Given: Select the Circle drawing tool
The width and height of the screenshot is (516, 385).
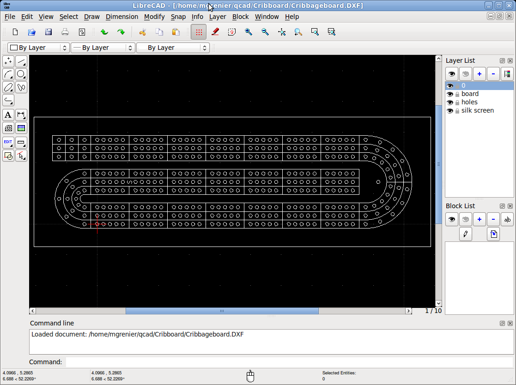Looking at the screenshot, I should tap(21, 74).
